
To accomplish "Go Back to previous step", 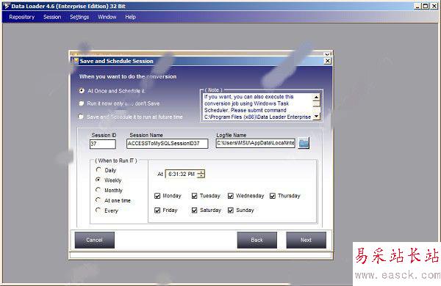I will [x=257, y=240].
